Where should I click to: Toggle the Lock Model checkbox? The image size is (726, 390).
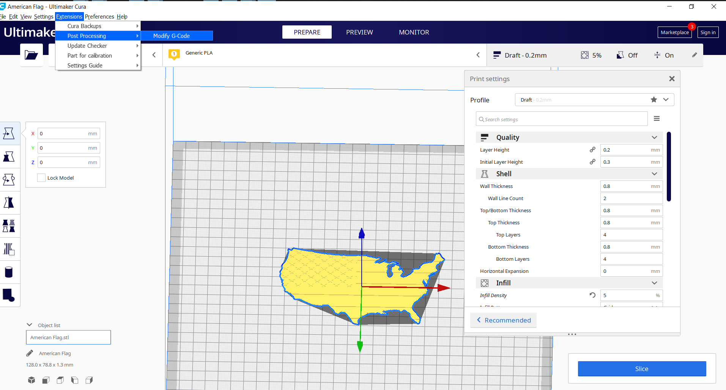[41, 178]
